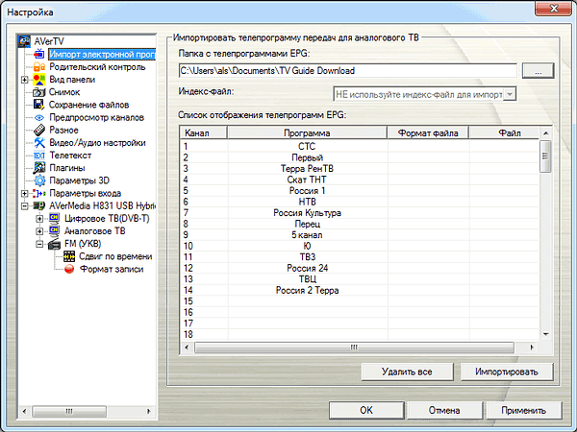Click the Применить button
This screenshot has width=577, height=432.
(x=524, y=410)
